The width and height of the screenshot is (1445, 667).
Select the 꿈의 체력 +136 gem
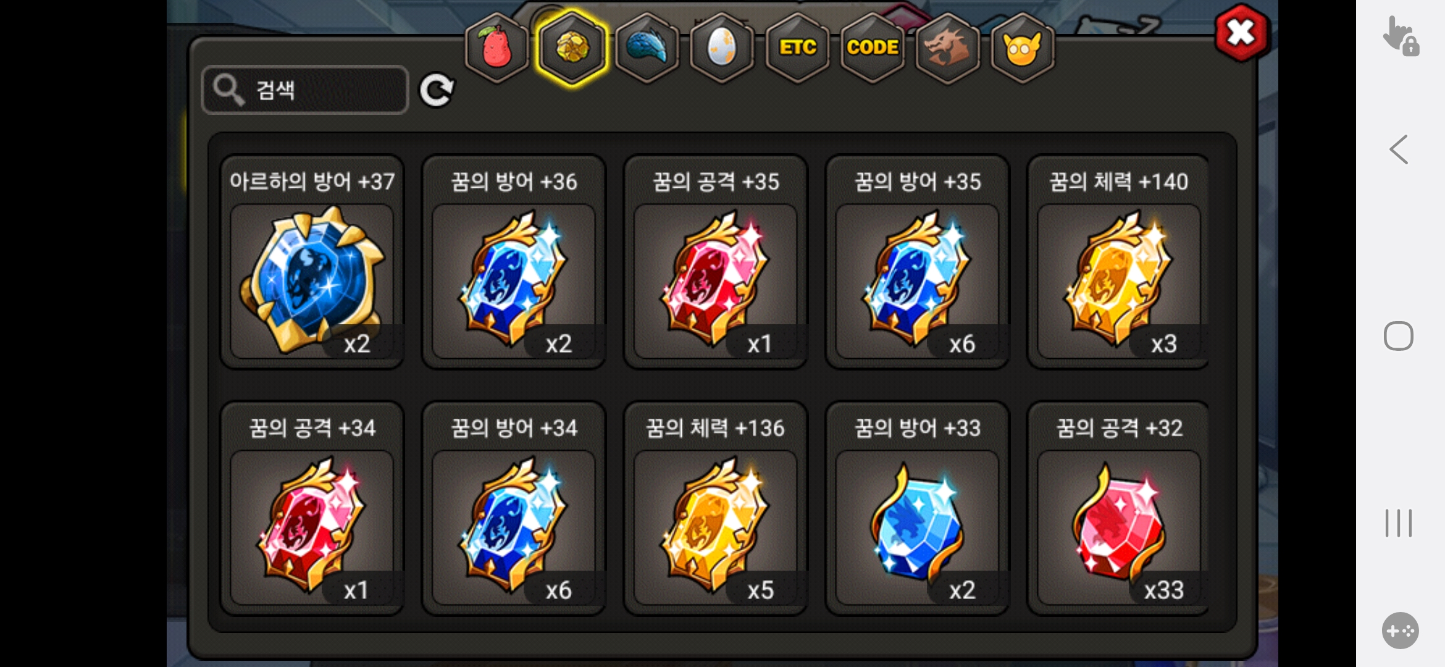716,508
